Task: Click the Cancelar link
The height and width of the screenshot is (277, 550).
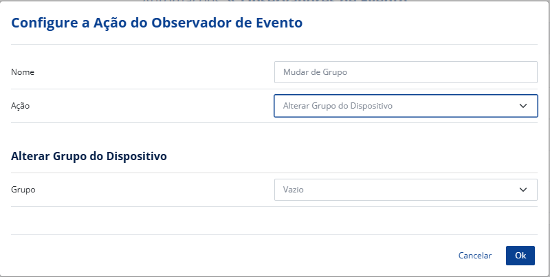Action: click(475, 256)
